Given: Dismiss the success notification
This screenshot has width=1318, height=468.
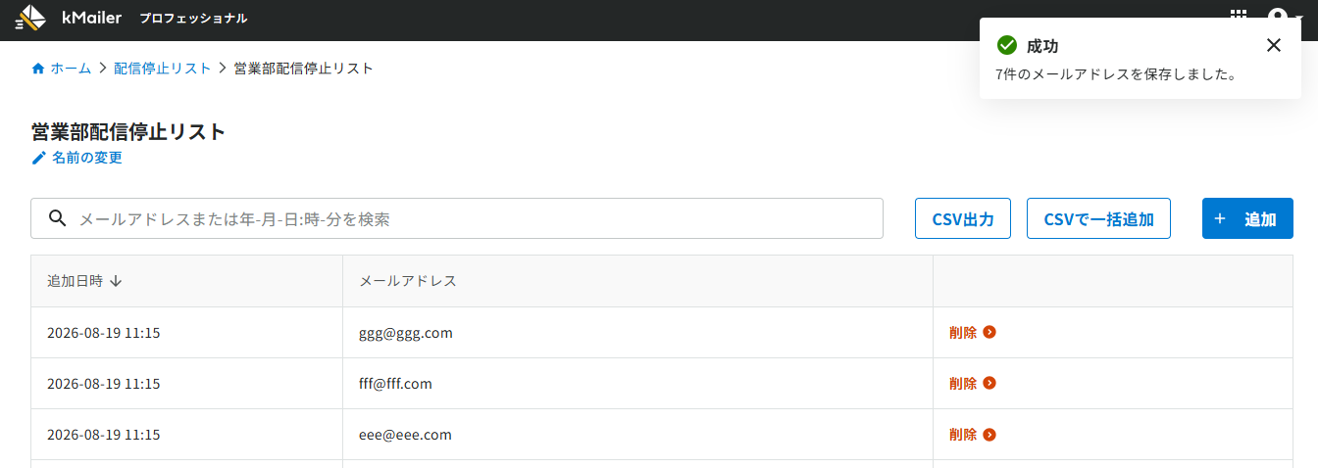Looking at the screenshot, I should [x=1273, y=45].
